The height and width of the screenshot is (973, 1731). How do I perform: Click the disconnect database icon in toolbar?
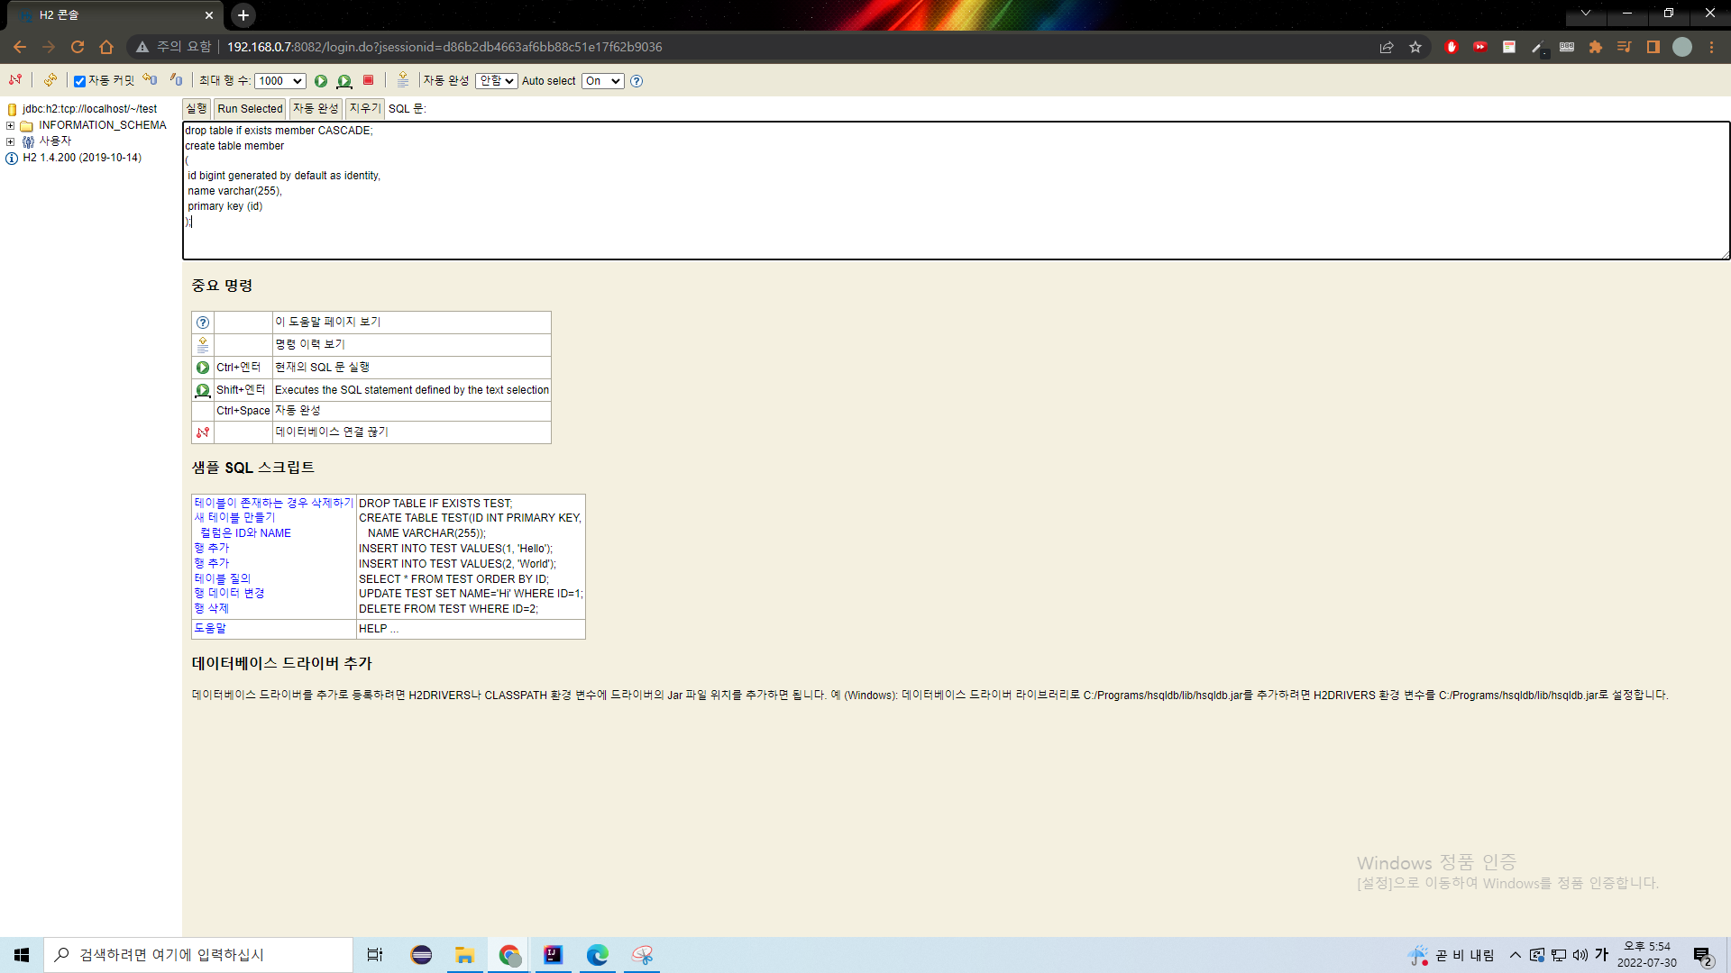(x=15, y=80)
